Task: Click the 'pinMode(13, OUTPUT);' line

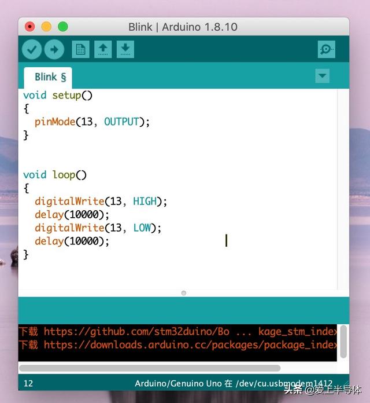Action: [x=92, y=122]
